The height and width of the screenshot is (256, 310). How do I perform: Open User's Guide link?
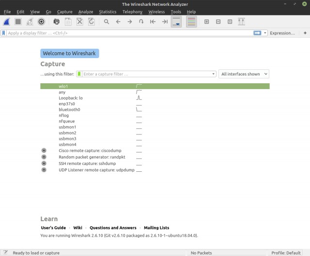53,228
